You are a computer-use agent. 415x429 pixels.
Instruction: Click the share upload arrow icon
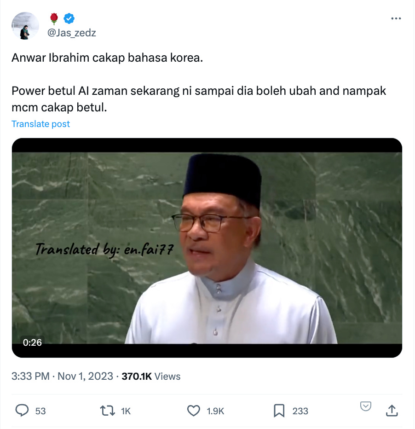[x=392, y=411]
